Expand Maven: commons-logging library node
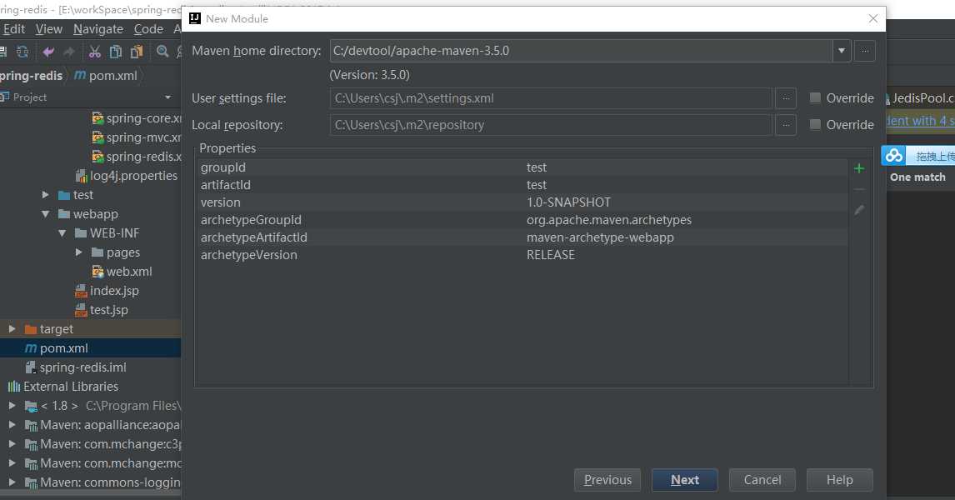Image resolution: width=955 pixels, height=500 pixels. [12, 482]
